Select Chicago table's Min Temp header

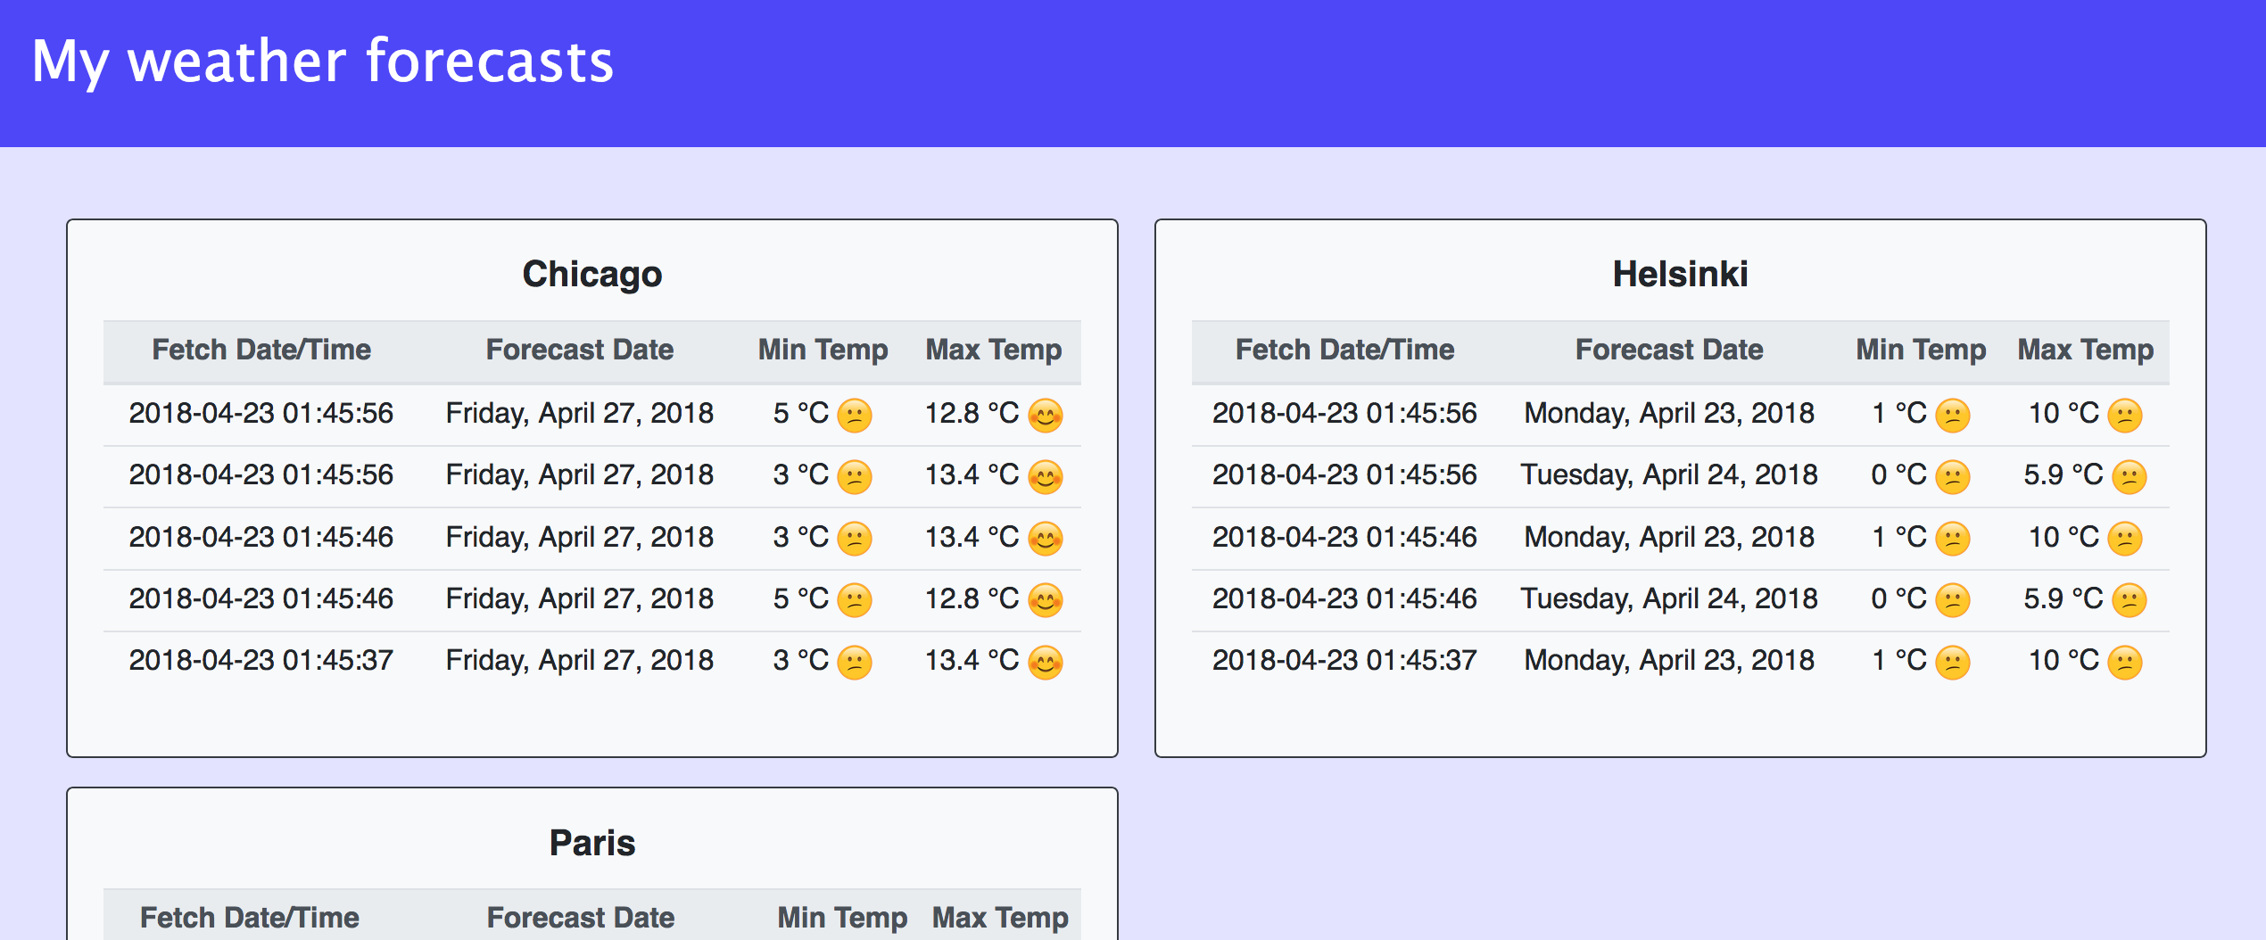coord(823,350)
